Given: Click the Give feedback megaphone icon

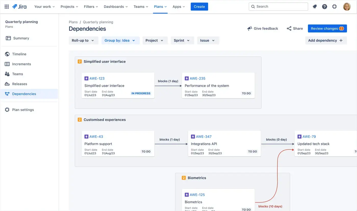Looking at the screenshot, I should (x=250, y=29).
